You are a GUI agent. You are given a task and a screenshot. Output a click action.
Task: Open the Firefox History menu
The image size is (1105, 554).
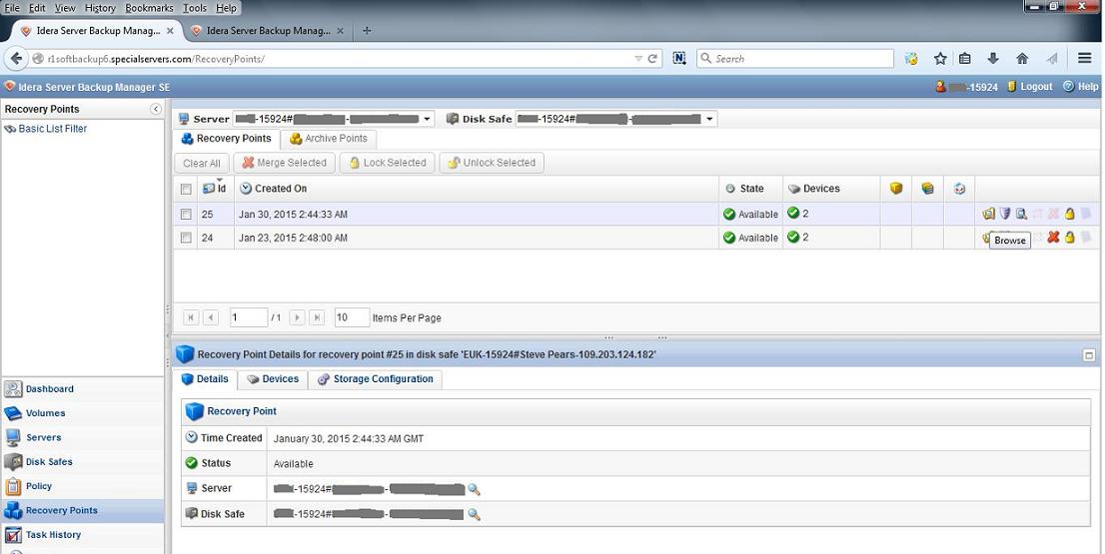[x=100, y=8]
